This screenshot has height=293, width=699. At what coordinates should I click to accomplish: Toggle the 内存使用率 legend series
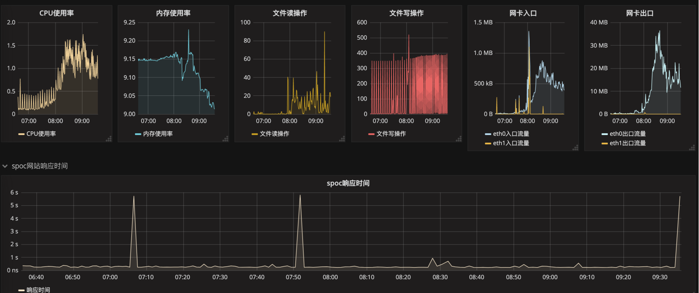tap(158, 133)
